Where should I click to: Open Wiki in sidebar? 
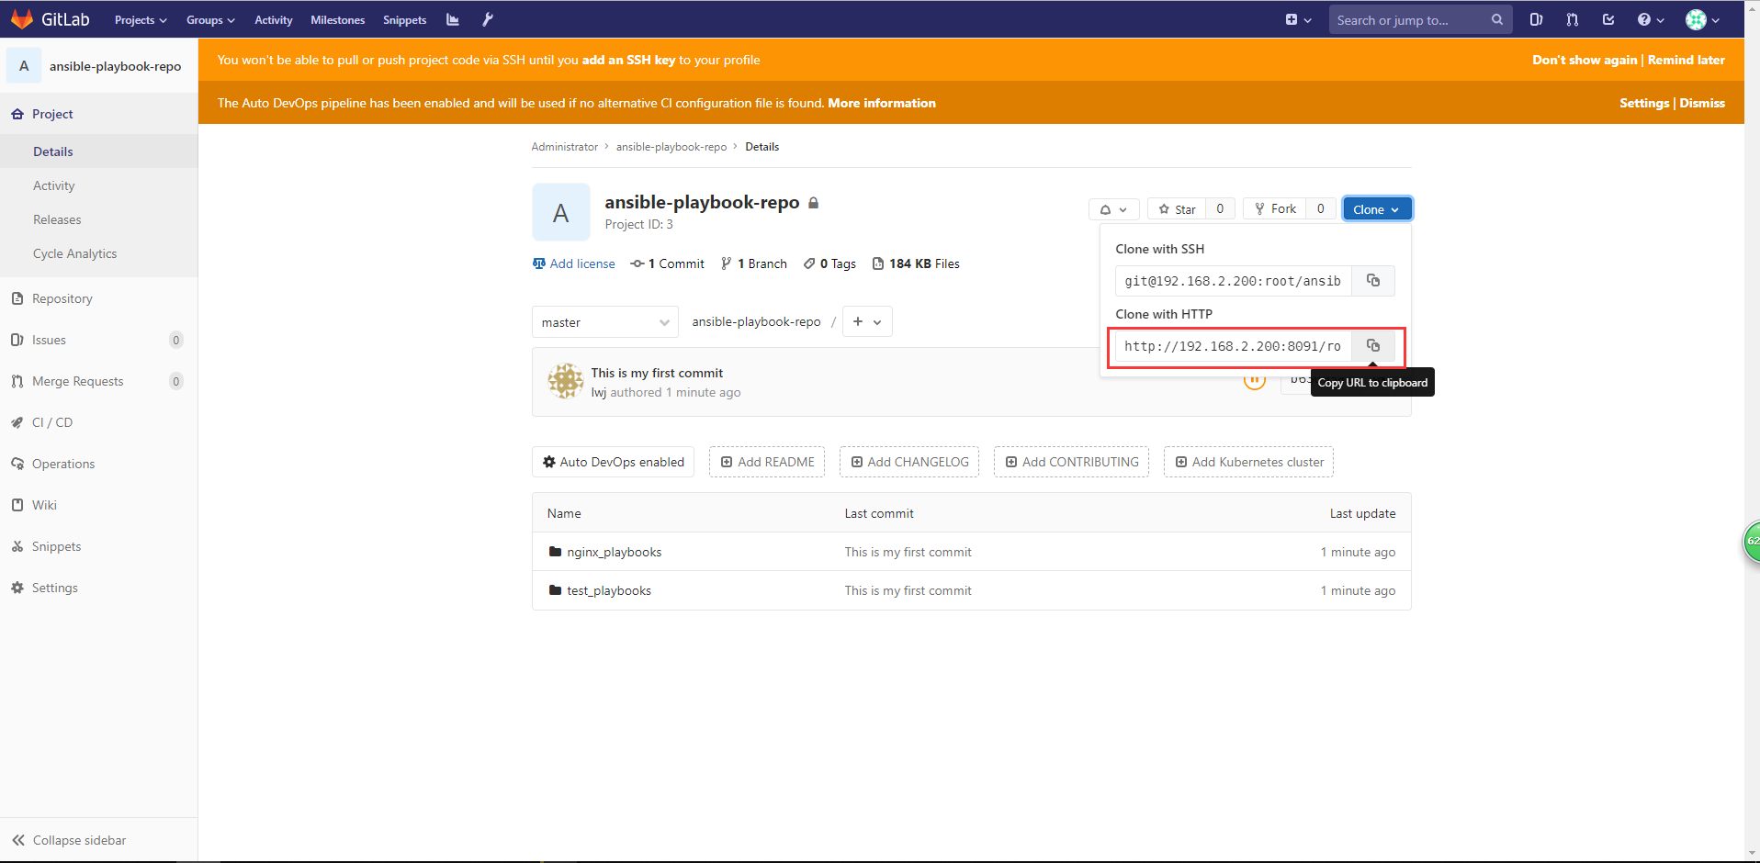click(x=98, y=505)
